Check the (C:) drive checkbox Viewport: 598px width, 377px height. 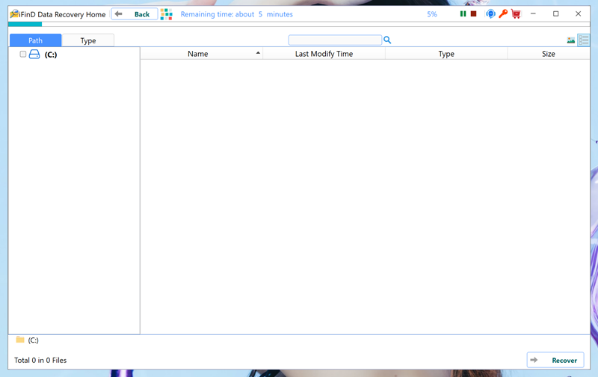coord(23,55)
